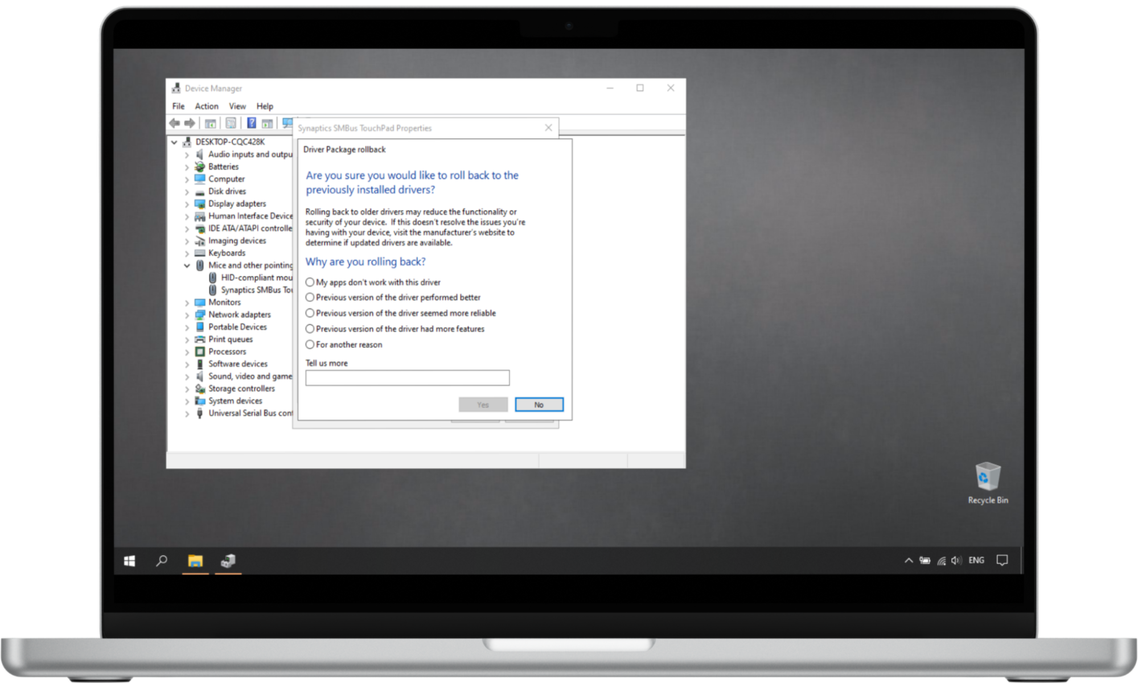The image size is (1138, 683).
Task: Expand the Disk drives category
Action: [187, 192]
